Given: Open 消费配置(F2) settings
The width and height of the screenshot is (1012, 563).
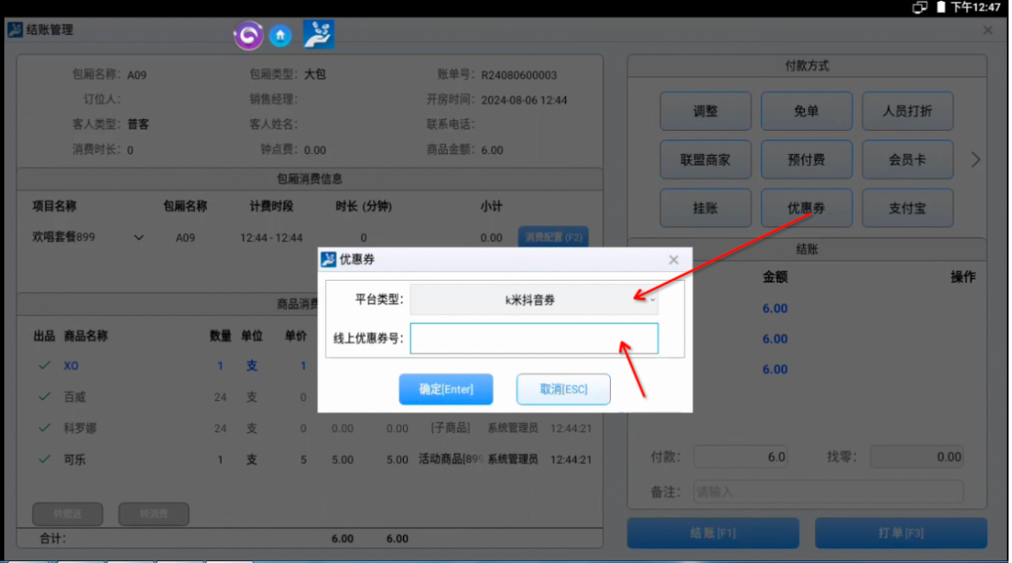Looking at the screenshot, I should click(x=553, y=236).
